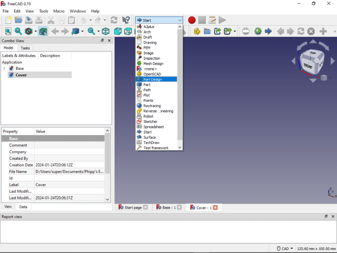Image resolution: width=337 pixels, height=253 pixels.
Task: Click the Cut scissors icon
Action: [x=51, y=20]
